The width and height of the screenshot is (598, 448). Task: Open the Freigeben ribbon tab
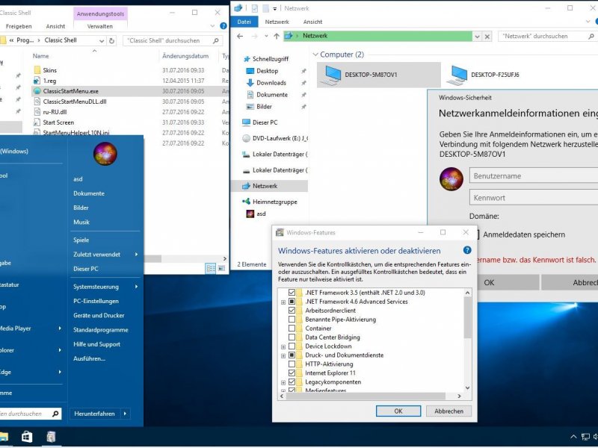point(19,26)
